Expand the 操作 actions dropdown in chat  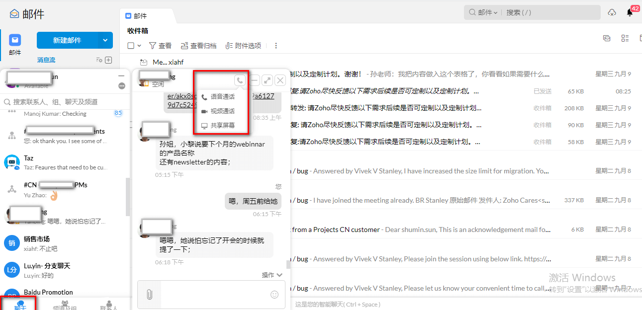tap(272, 275)
